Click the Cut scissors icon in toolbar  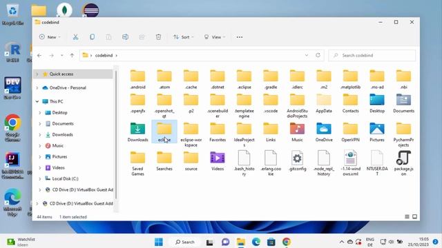pyautogui.click(x=75, y=37)
